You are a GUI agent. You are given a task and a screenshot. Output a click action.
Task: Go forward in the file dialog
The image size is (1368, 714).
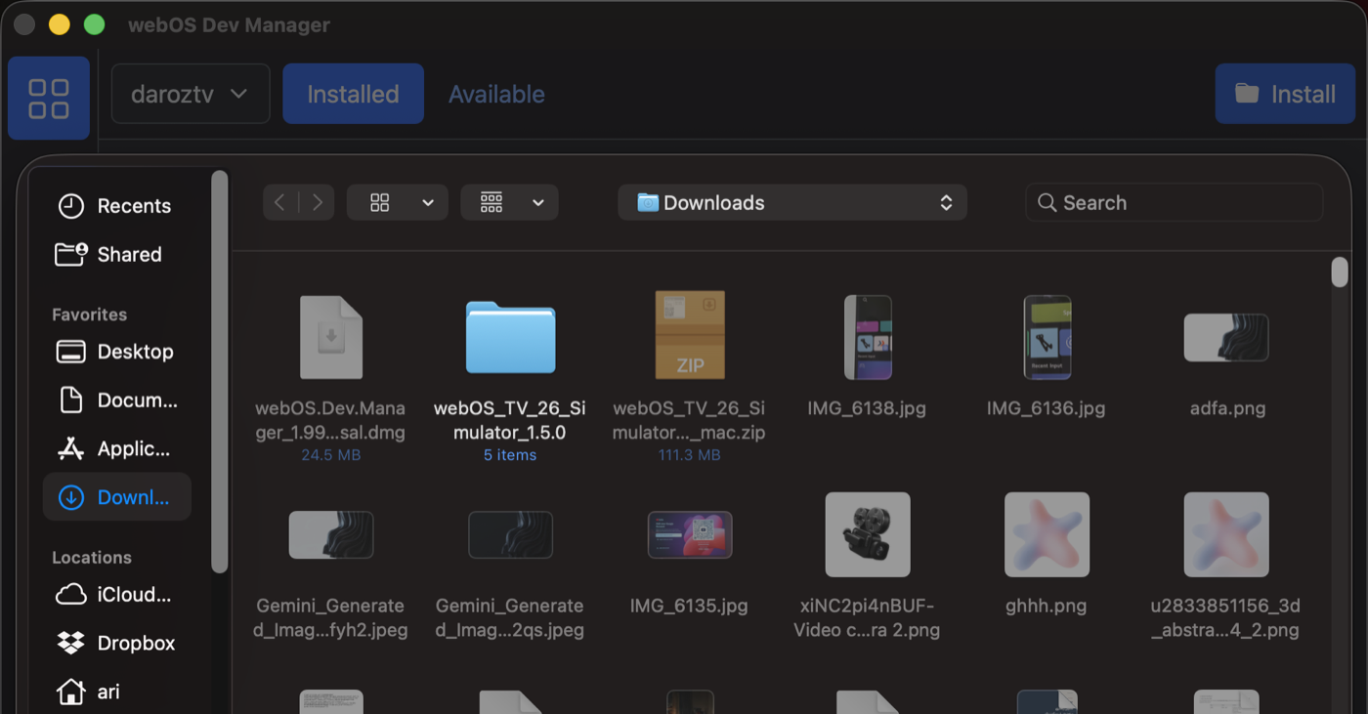coord(318,202)
